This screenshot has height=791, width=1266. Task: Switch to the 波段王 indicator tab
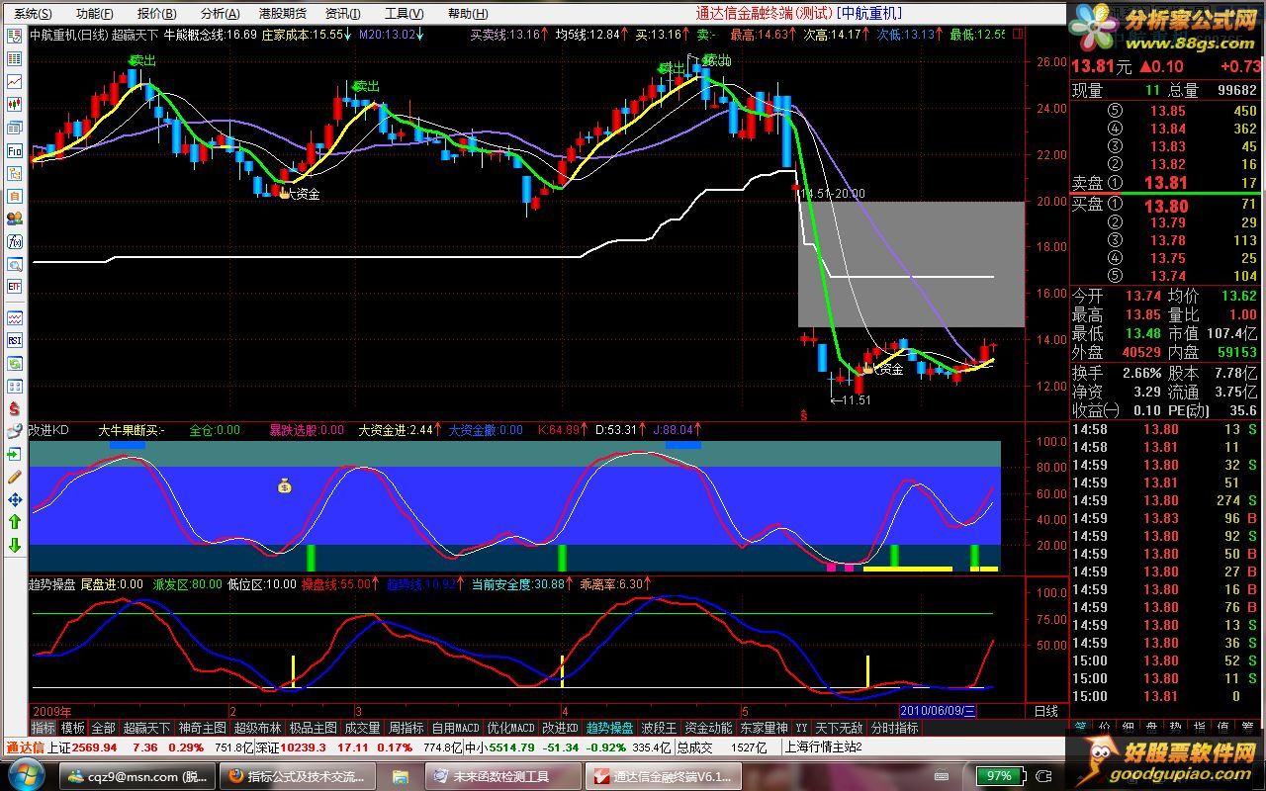point(660,728)
